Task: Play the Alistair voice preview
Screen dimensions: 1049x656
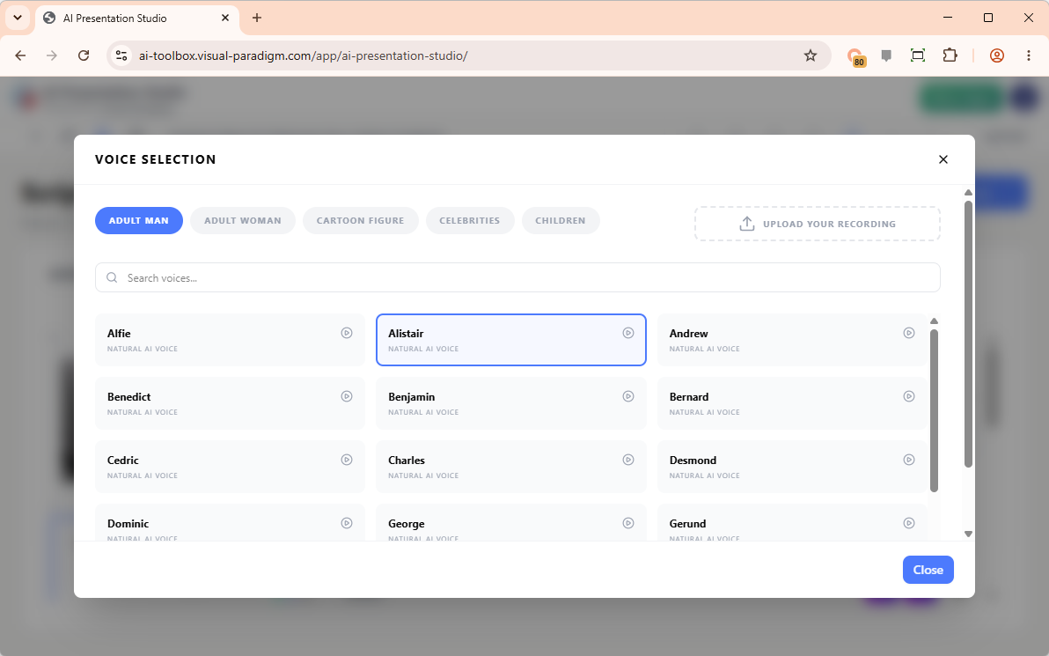Action: 628,333
